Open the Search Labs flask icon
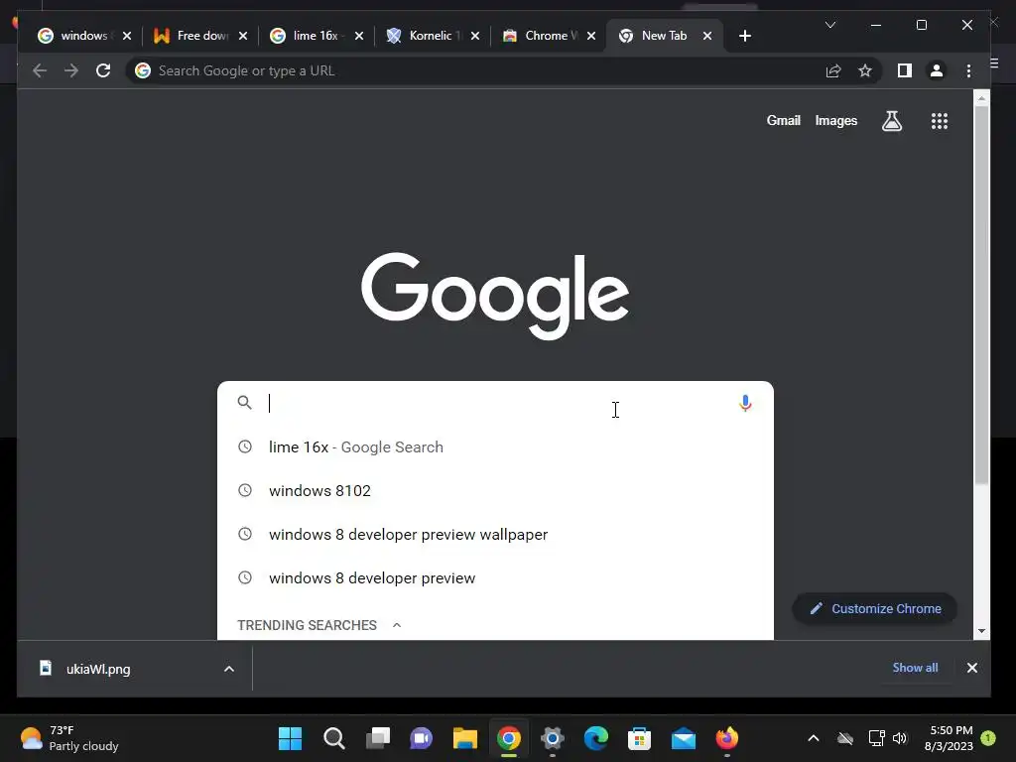The image size is (1016, 762). 892,120
